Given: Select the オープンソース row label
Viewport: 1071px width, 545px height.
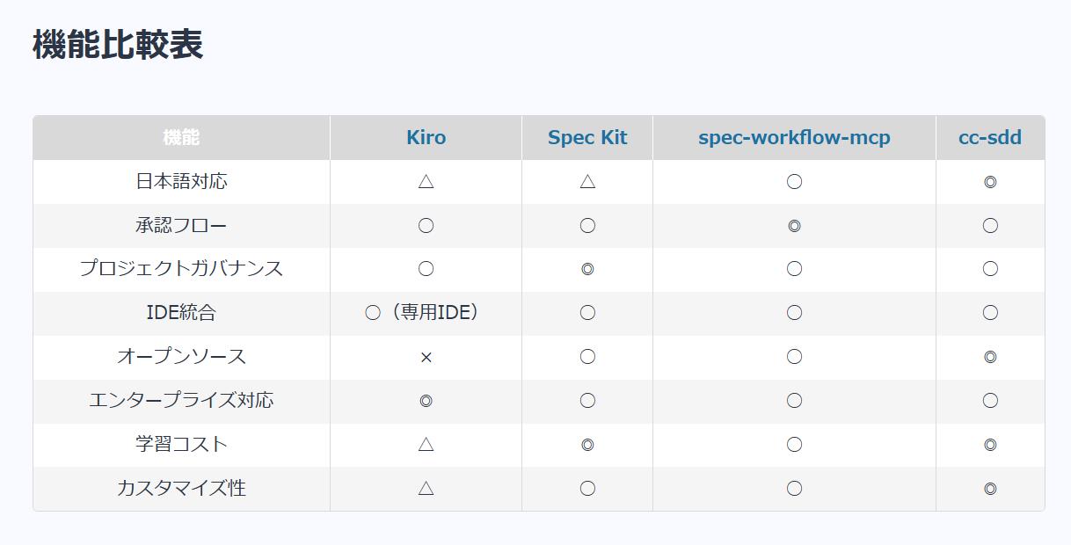Looking at the screenshot, I should pyautogui.click(x=181, y=357).
